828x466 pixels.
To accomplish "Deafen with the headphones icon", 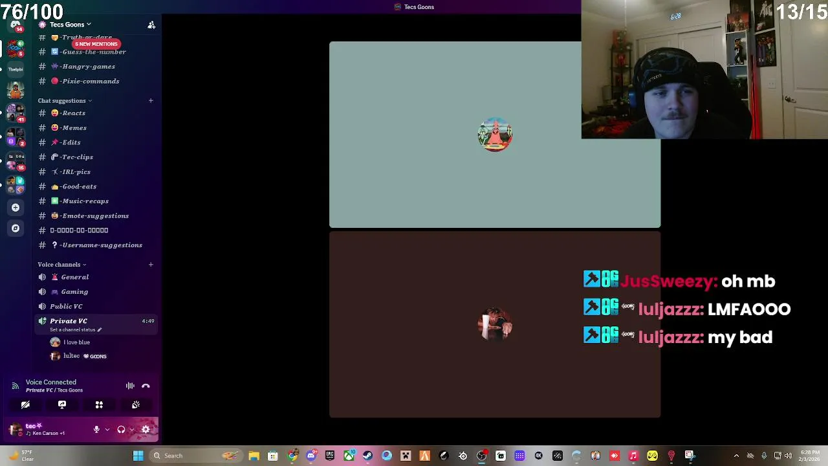I will [121, 429].
